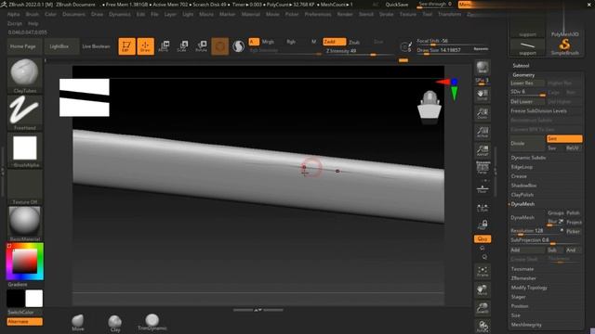
Task: Click the swirl symmetry icon
Action: [x=238, y=46]
